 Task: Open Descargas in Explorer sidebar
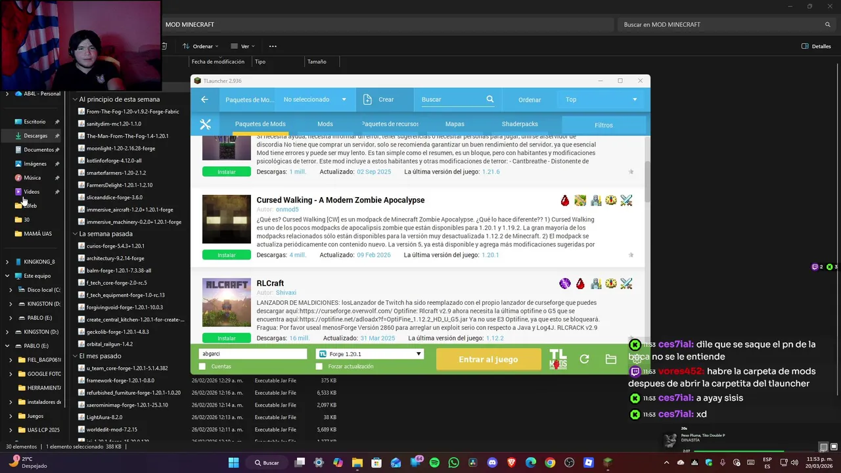(35, 135)
